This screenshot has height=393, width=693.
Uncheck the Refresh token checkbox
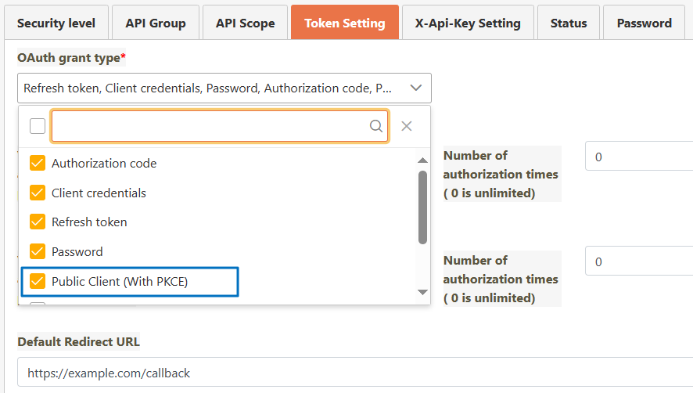click(x=38, y=222)
